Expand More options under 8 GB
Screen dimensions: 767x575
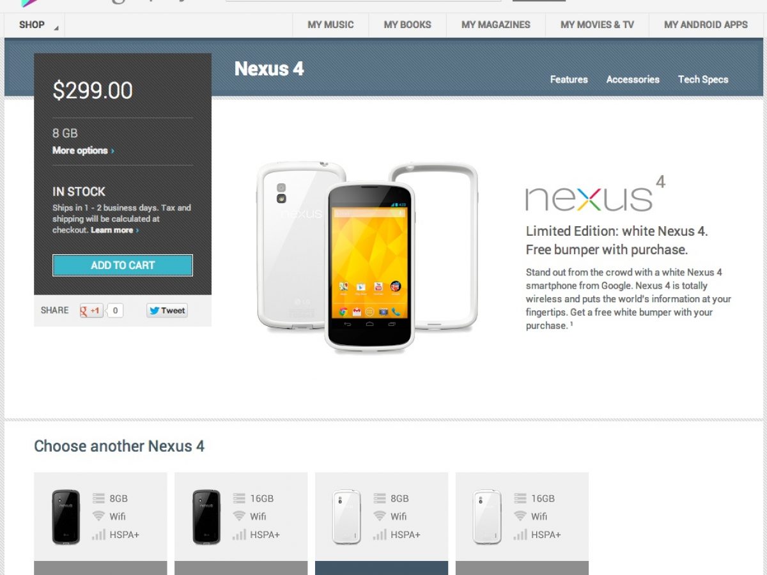click(x=83, y=151)
